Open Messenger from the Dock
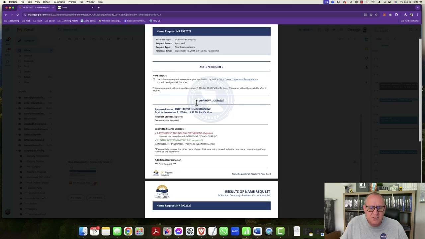425x239 pixels. pyautogui.click(x=178, y=231)
